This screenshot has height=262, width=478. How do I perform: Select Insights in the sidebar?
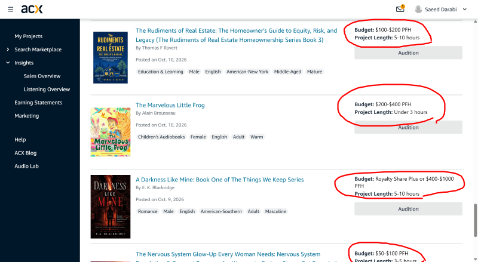pyautogui.click(x=24, y=63)
